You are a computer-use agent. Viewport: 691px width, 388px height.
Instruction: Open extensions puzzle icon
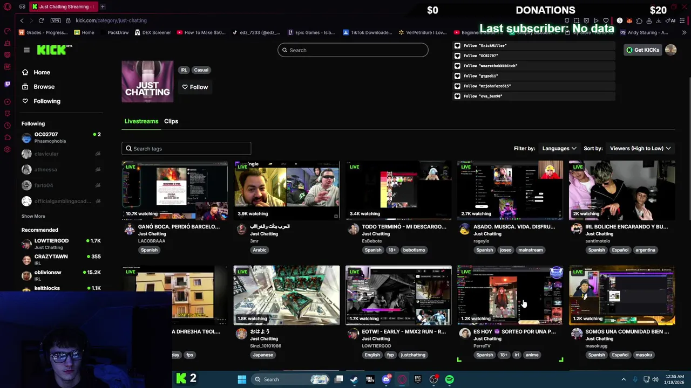point(639,20)
